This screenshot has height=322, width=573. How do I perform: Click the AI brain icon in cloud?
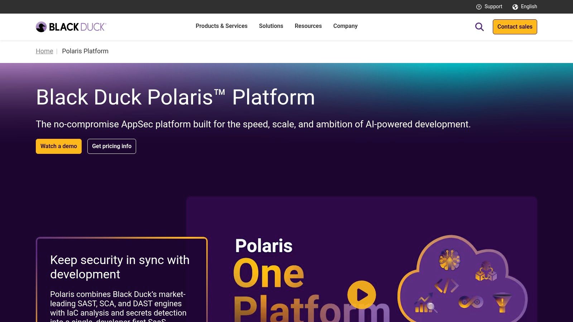click(449, 260)
